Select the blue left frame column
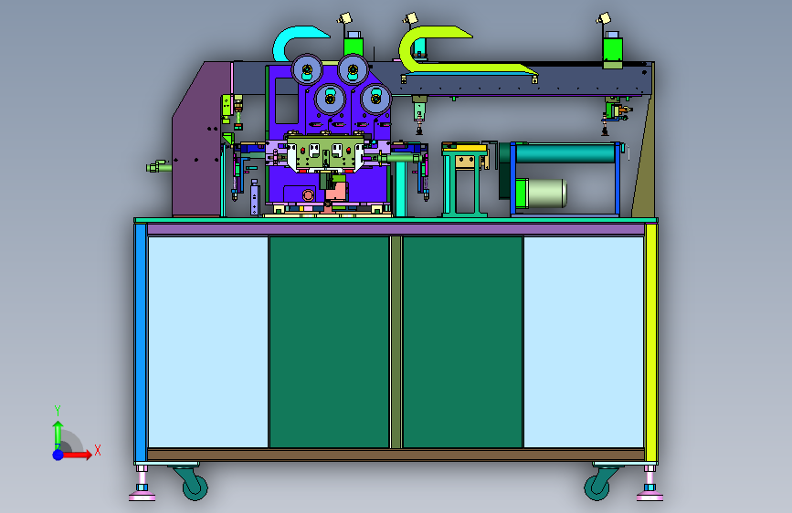Image resolution: width=792 pixels, height=513 pixels. (x=141, y=343)
